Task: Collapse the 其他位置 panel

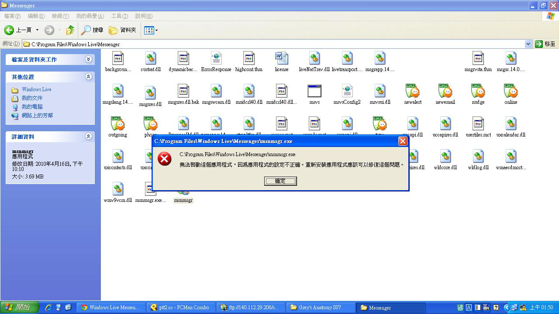Action: click(89, 77)
